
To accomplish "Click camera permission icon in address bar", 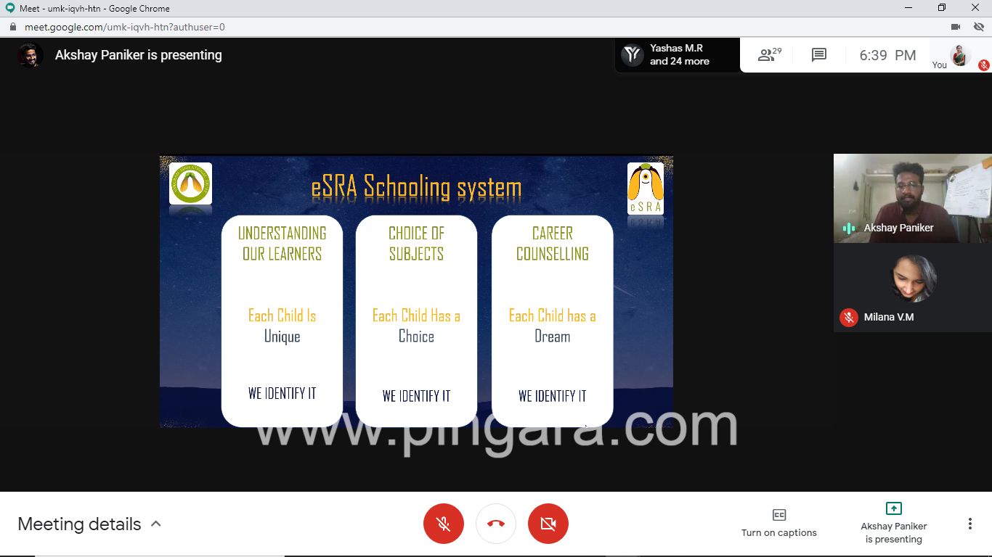I will click(x=956, y=27).
